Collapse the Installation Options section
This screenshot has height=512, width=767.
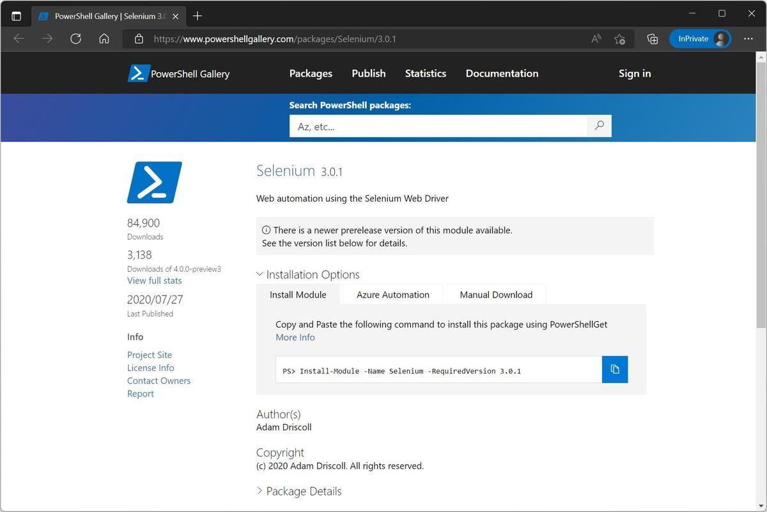[x=308, y=275]
